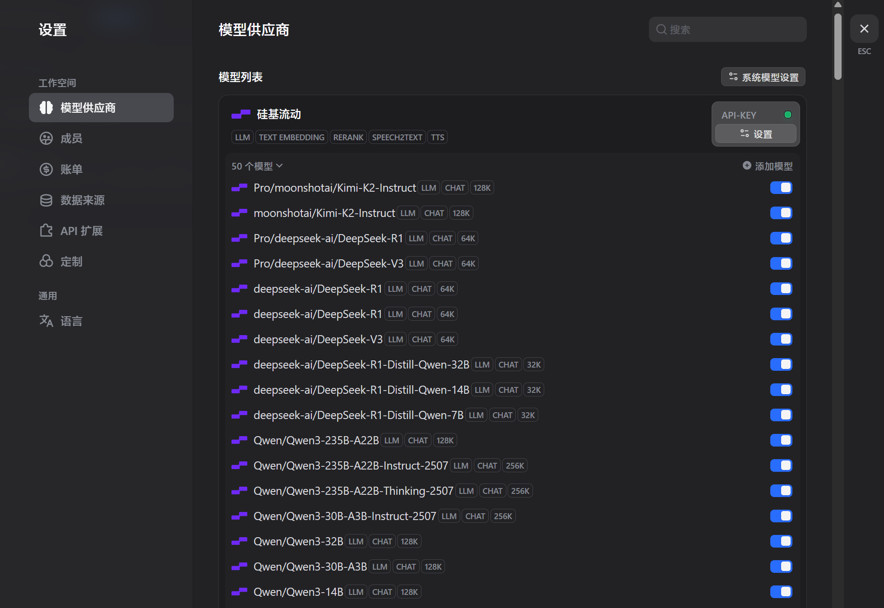
Task: Collapse the 50 个模型 list chevron
Action: 279,166
